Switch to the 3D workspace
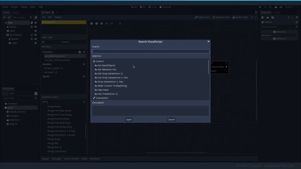 143,7
